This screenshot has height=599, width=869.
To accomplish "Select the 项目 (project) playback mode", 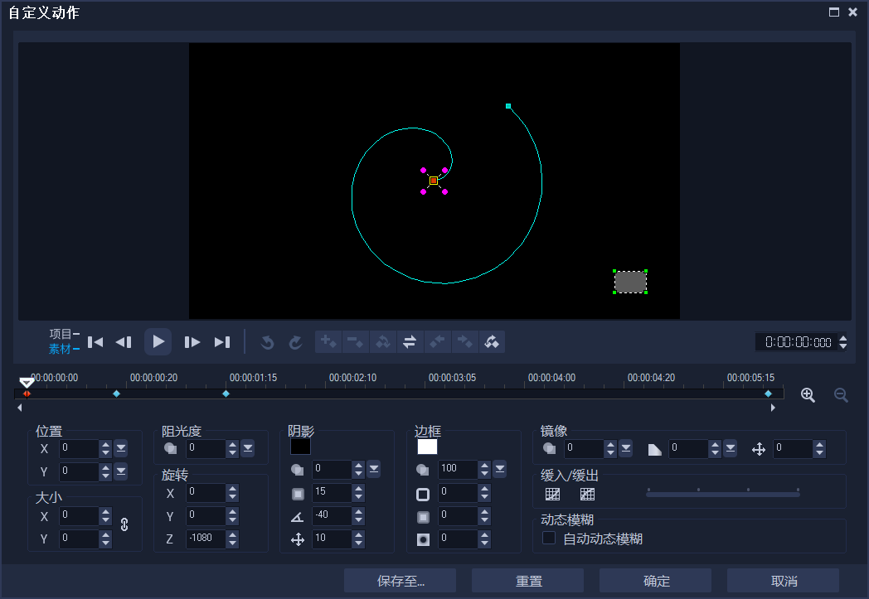I will tap(64, 334).
